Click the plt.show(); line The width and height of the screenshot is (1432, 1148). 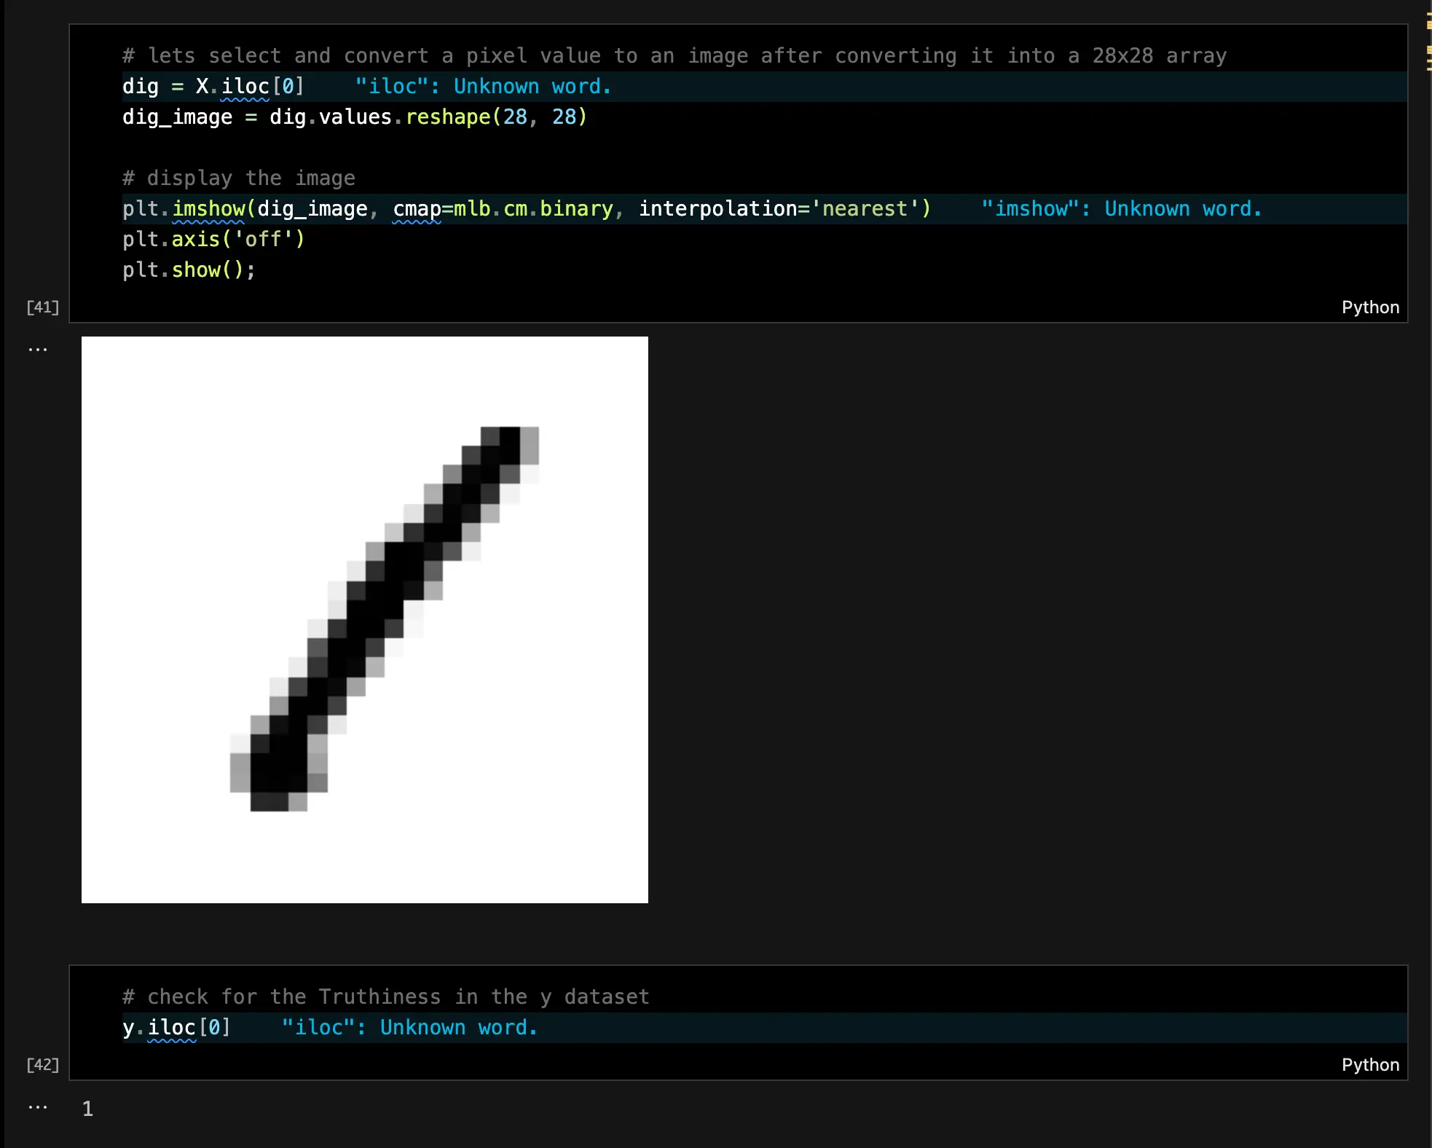tap(189, 270)
